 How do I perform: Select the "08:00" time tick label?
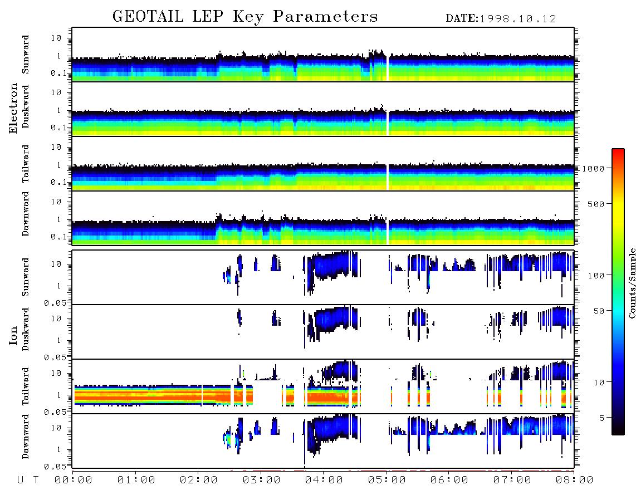(574, 481)
